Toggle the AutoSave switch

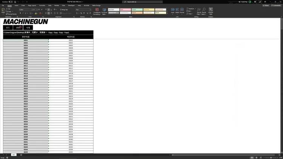click(x=11, y=2)
